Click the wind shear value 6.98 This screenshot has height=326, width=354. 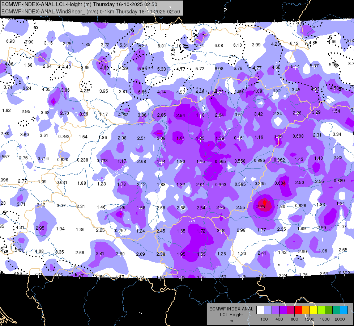coord(219,68)
